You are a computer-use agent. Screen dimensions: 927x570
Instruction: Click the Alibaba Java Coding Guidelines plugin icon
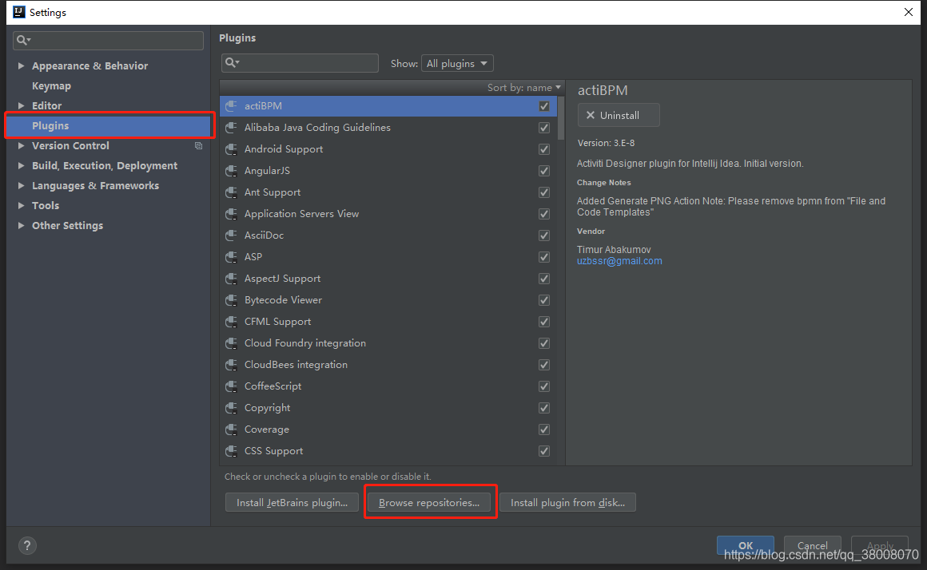[x=231, y=128]
